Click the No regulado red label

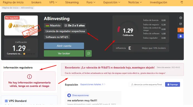12,18
